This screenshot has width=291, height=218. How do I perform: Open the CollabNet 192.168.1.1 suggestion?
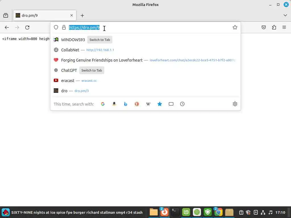coord(145,50)
